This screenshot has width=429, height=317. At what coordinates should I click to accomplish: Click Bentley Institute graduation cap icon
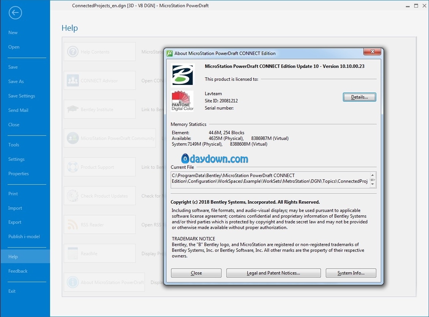[x=73, y=109]
